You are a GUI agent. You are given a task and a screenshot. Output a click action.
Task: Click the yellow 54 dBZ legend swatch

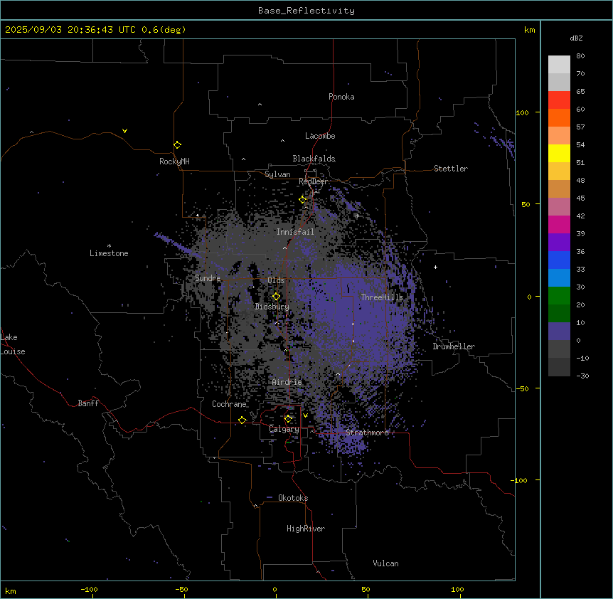pyautogui.click(x=559, y=153)
